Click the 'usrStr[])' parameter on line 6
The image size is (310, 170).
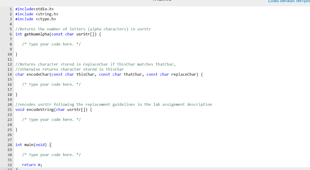click(86, 34)
